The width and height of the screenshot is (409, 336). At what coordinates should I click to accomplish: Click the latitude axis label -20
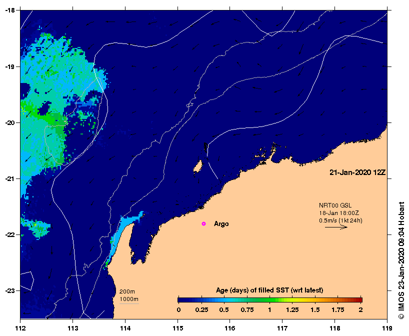(9, 122)
